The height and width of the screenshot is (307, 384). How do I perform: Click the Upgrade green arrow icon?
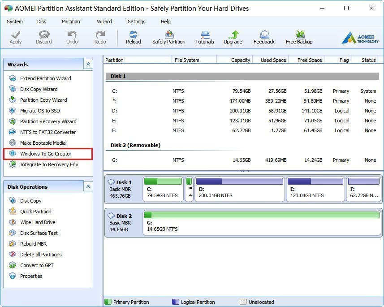pyautogui.click(x=233, y=35)
